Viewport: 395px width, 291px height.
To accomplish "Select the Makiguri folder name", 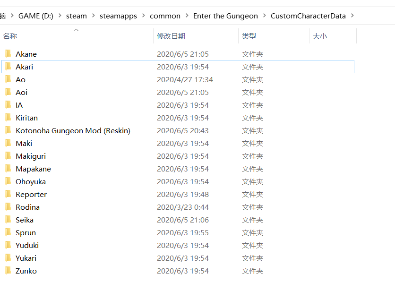I will click(x=31, y=156).
